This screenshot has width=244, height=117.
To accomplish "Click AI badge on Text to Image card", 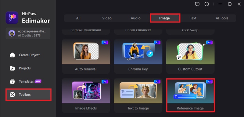I will pos(157,81).
